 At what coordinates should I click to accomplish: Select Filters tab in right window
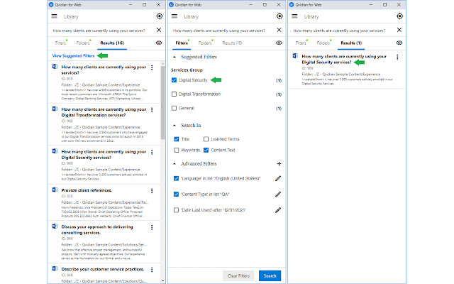tap(301, 43)
